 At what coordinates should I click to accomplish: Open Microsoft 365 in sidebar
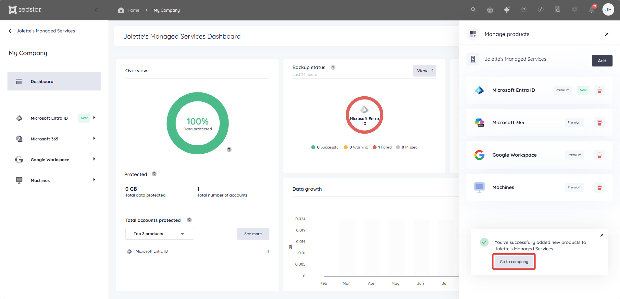click(44, 139)
